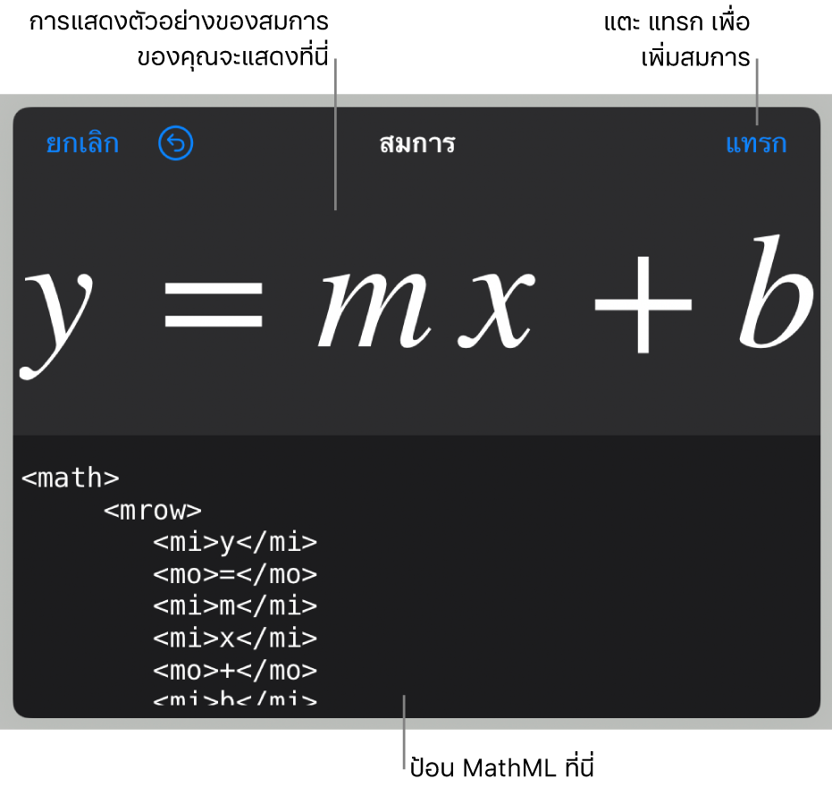This screenshot has height=787, width=832.
Task: Click the <mrow> line in code
Action: point(153,511)
